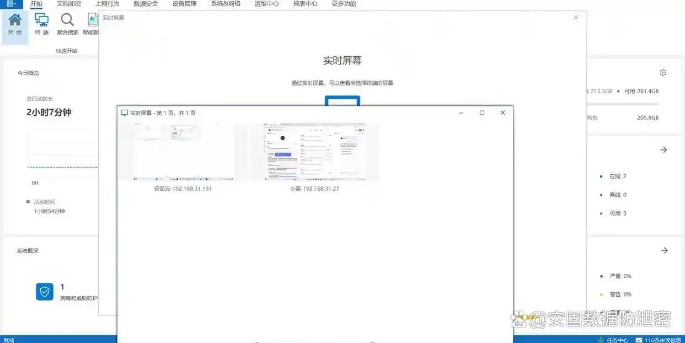The height and width of the screenshot is (343, 685).
Task: Click the 离线 0 terminal status entry
Action: pos(613,195)
